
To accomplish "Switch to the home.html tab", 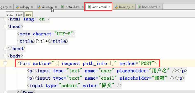I will 149,7.
